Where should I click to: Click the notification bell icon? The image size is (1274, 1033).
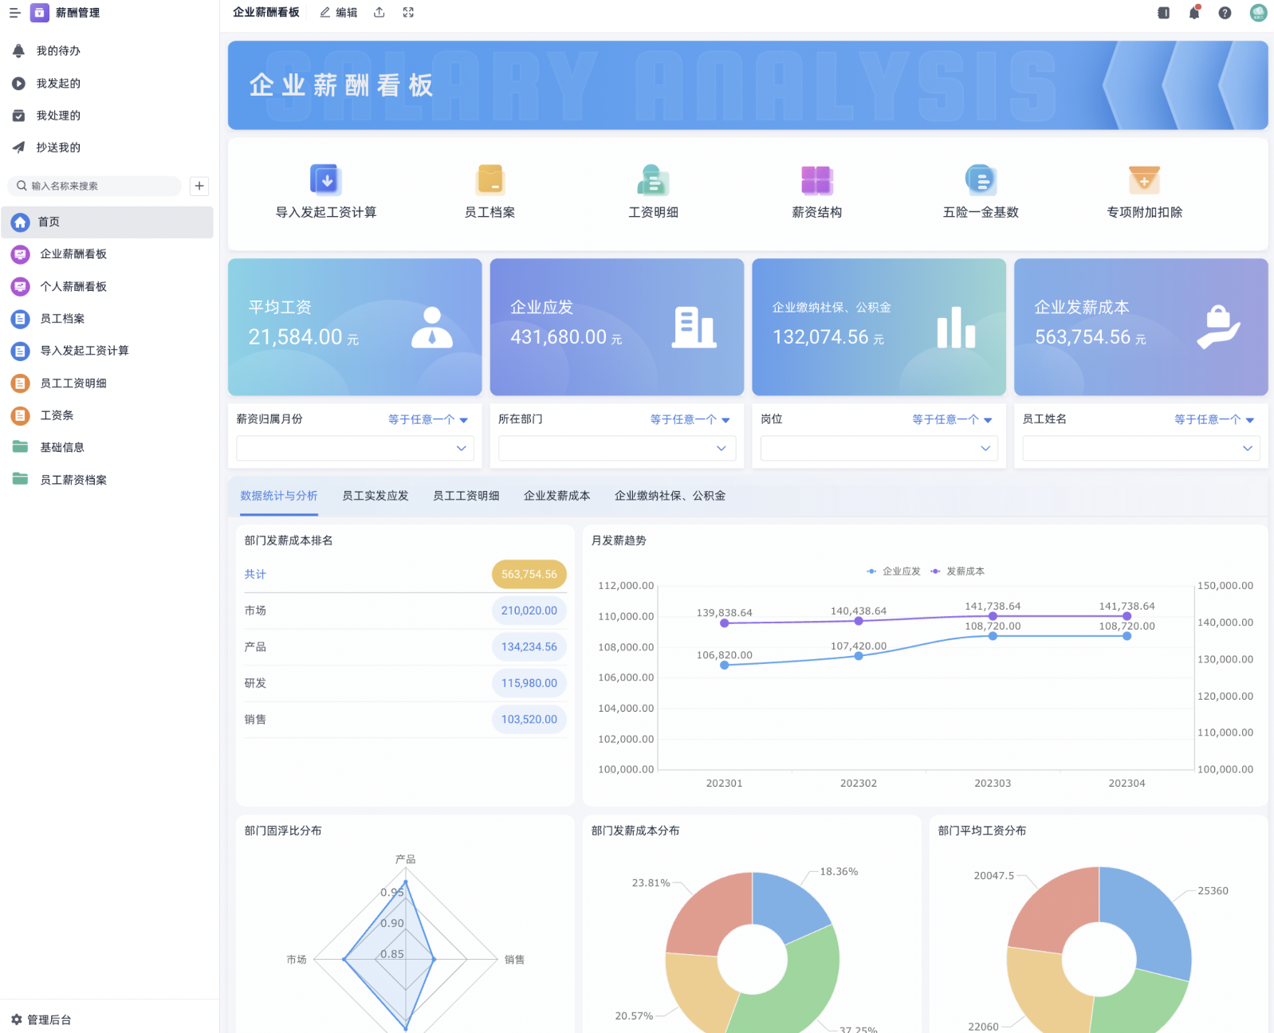[1194, 13]
